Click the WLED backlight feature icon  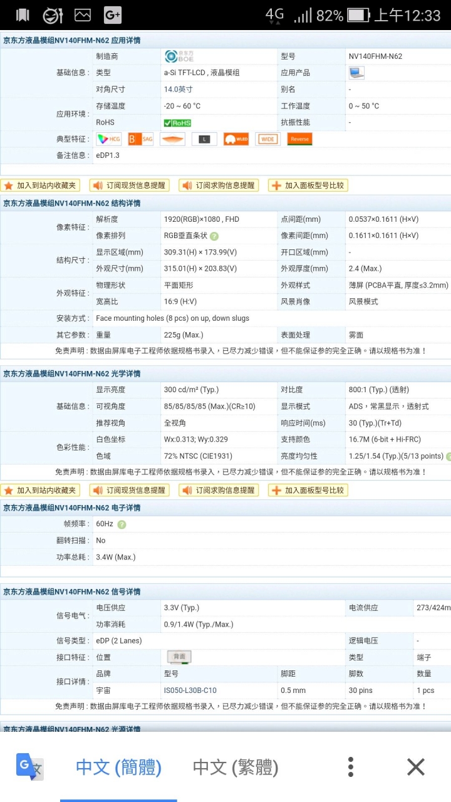(x=236, y=139)
